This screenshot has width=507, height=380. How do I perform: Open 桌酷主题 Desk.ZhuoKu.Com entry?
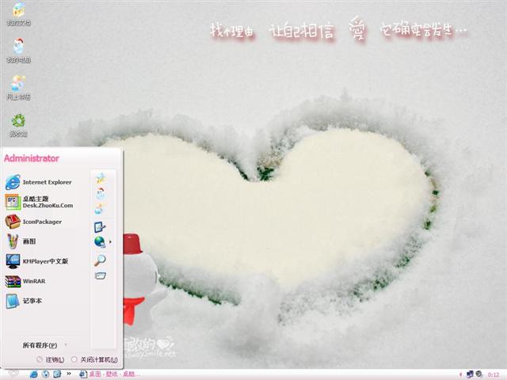pos(40,202)
